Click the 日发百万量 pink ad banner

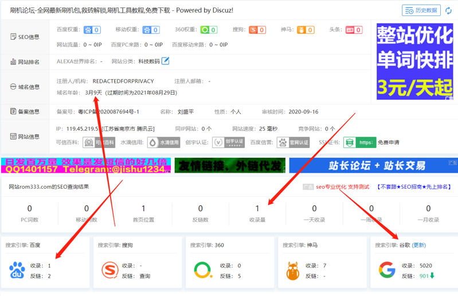tap(86, 165)
